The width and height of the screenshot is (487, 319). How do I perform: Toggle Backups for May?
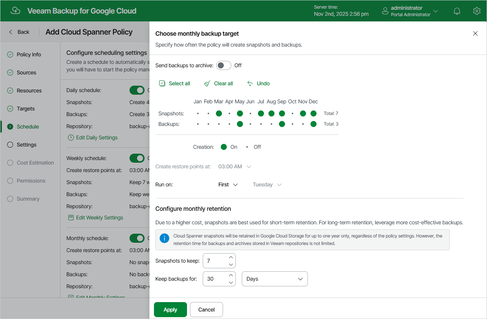point(240,124)
